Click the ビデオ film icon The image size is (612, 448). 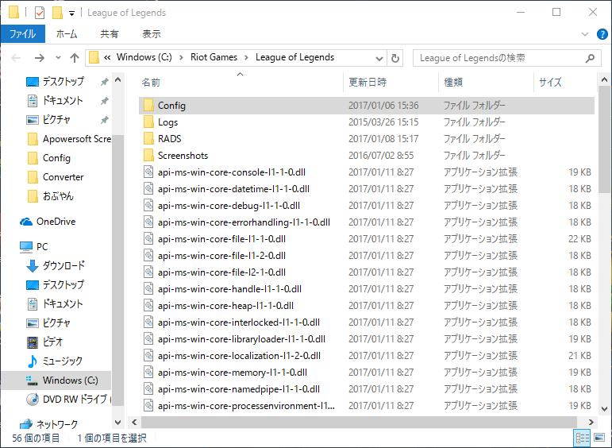point(33,342)
